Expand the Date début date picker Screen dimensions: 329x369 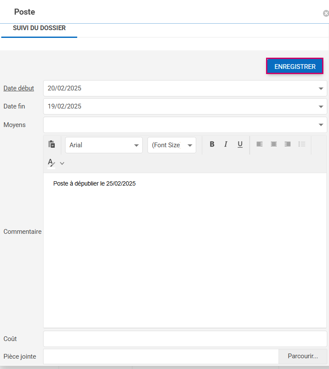tap(320, 88)
